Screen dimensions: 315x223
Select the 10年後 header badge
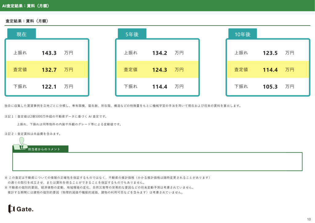(243, 34)
